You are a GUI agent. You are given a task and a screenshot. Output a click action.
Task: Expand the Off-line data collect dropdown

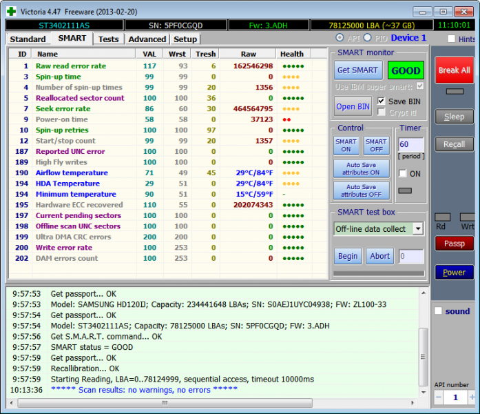click(418, 228)
